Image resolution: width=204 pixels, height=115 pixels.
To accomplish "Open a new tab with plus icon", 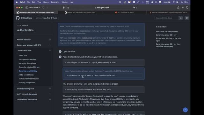I will 183,8.
